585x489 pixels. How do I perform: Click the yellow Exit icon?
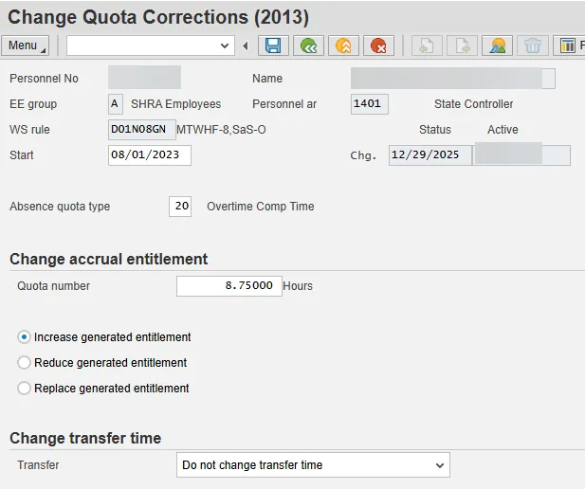coord(343,45)
